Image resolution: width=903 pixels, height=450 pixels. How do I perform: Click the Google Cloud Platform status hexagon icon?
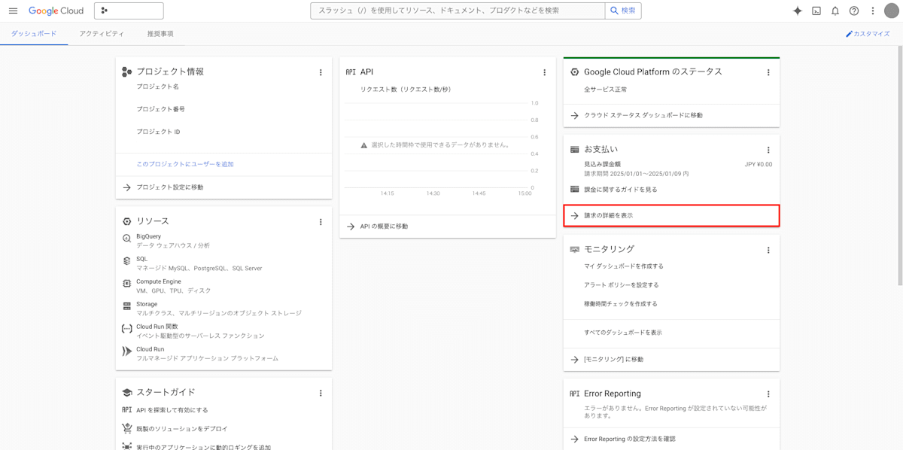coord(574,72)
